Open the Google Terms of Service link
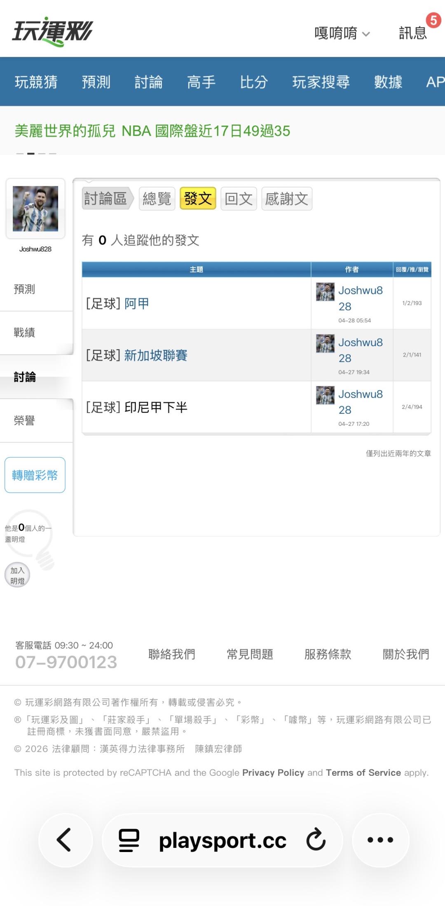445x906 pixels. [363, 772]
